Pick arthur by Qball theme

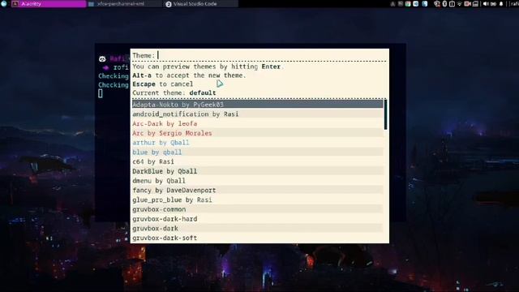(x=258, y=143)
